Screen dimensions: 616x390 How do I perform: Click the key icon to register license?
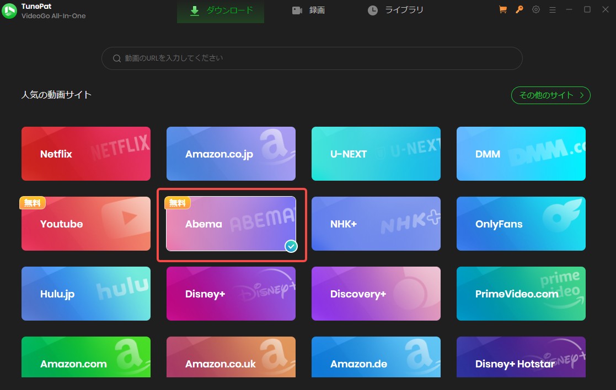(x=519, y=9)
